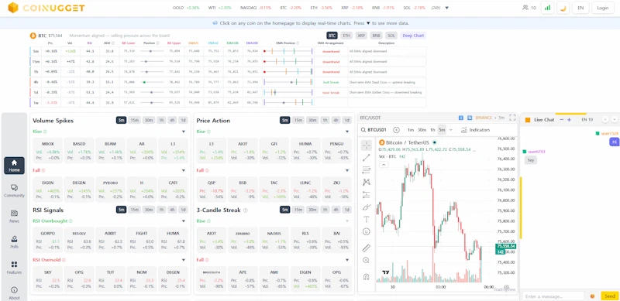Viewport: 620px width, 301px height.
Task: Click the chat message input field
Action: click(553, 296)
